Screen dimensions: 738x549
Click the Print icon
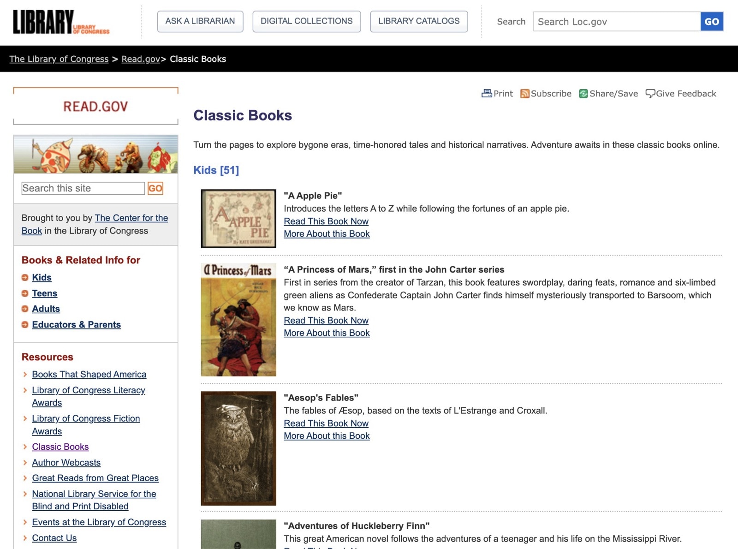coord(487,94)
